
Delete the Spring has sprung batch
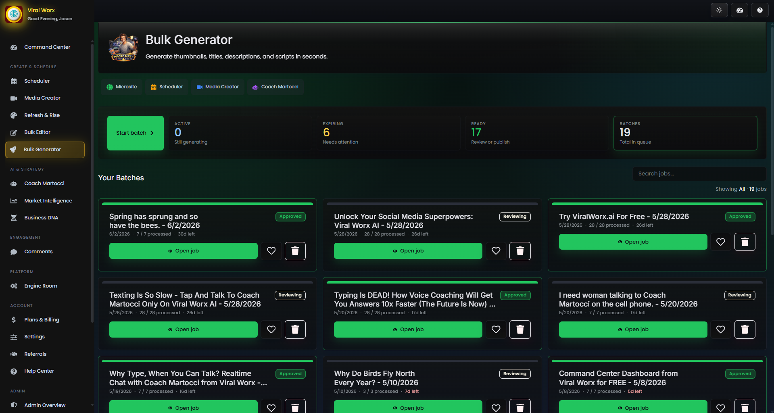(295, 251)
